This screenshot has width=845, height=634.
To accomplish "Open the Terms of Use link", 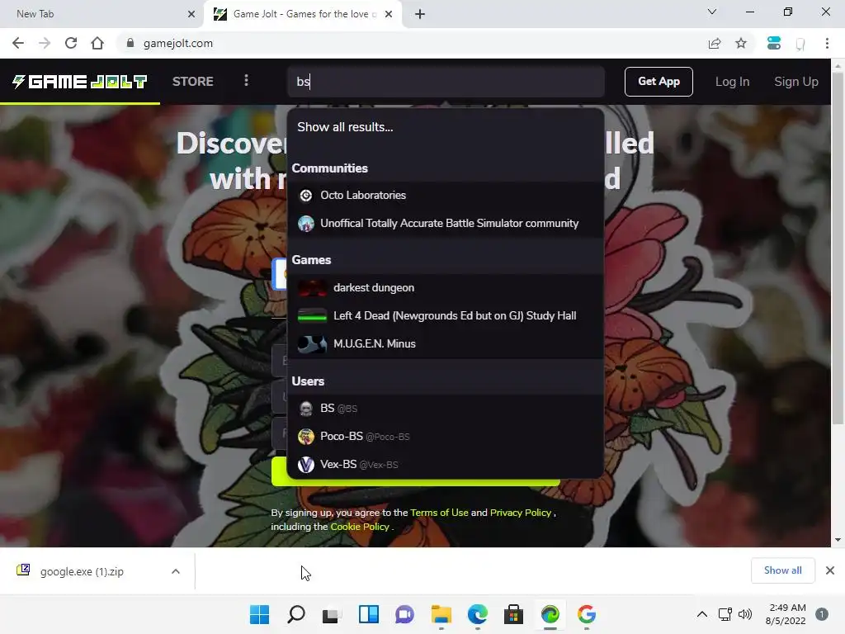I will click(439, 513).
